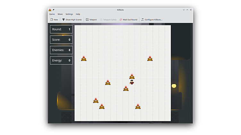Click the pin icon in the title bar
Viewport: 241px width, 135px height.
tap(54, 10)
